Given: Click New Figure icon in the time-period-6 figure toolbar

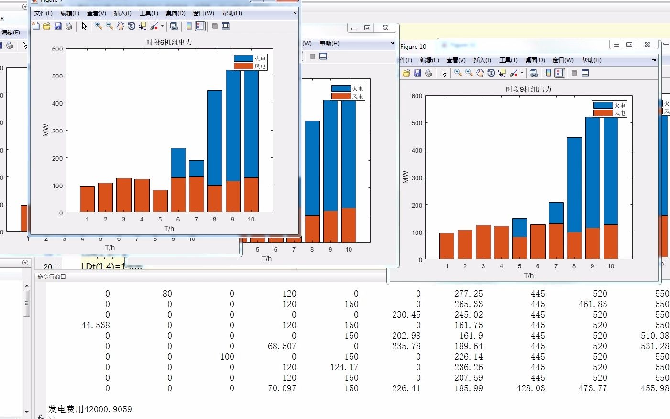Looking at the screenshot, I should pyautogui.click(x=36, y=26).
